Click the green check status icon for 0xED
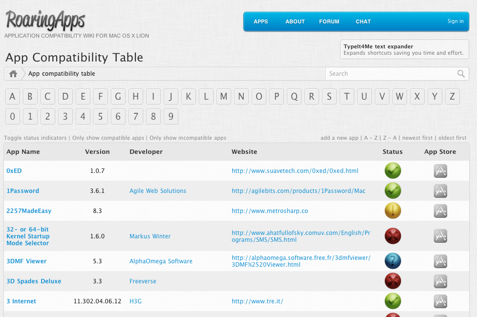 pyautogui.click(x=393, y=170)
